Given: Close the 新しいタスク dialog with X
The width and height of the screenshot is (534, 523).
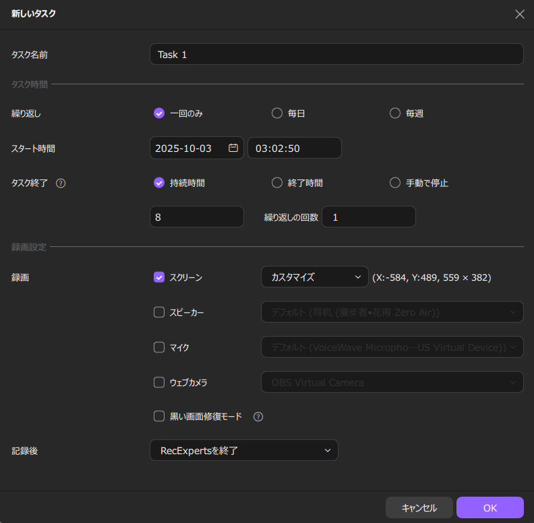Looking at the screenshot, I should click(x=519, y=14).
